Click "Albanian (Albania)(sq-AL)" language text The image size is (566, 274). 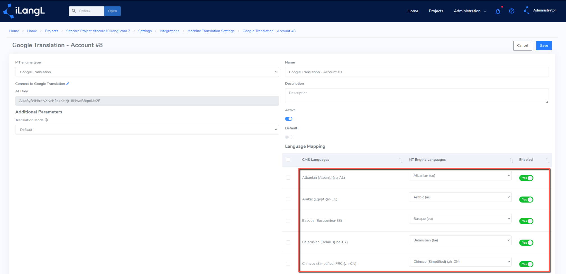click(x=323, y=177)
